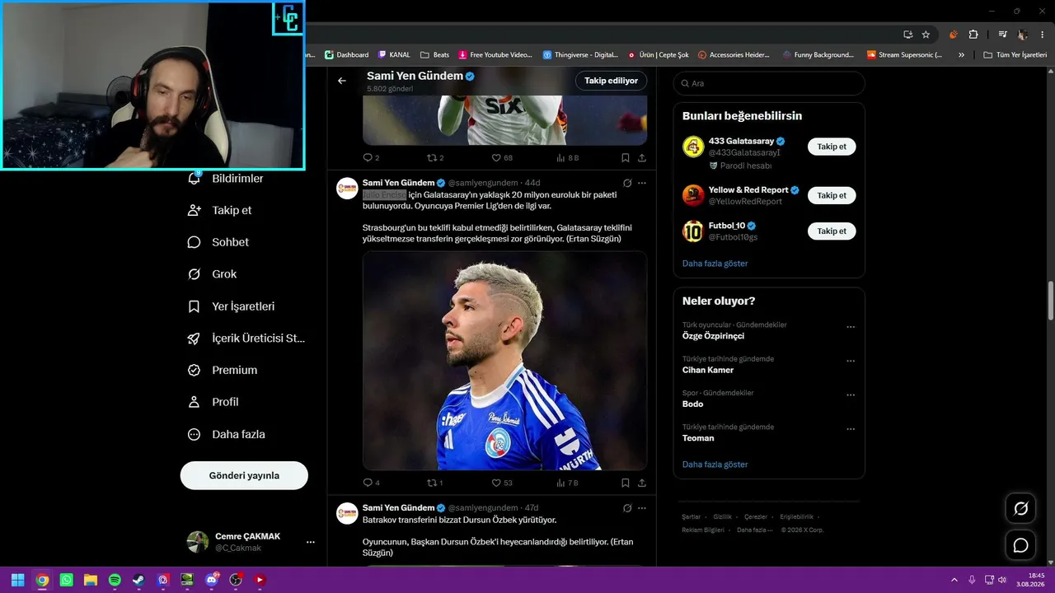
Task: Open WhatsApp from the taskbar
Action: tap(67, 580)
